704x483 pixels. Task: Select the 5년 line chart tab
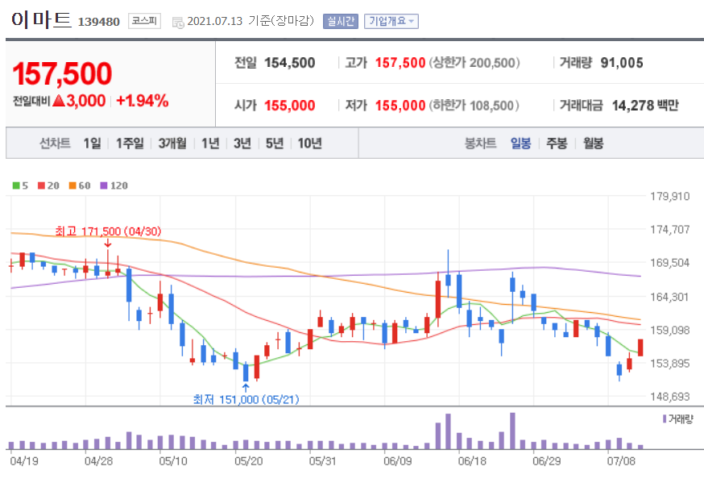275,144
